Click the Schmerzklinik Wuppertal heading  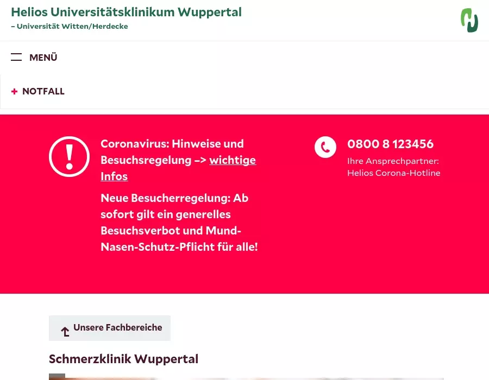click(123, 359)
